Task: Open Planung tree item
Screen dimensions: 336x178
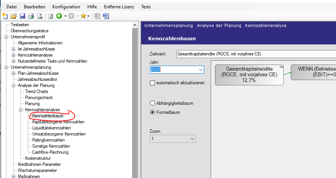Action: 32,104
